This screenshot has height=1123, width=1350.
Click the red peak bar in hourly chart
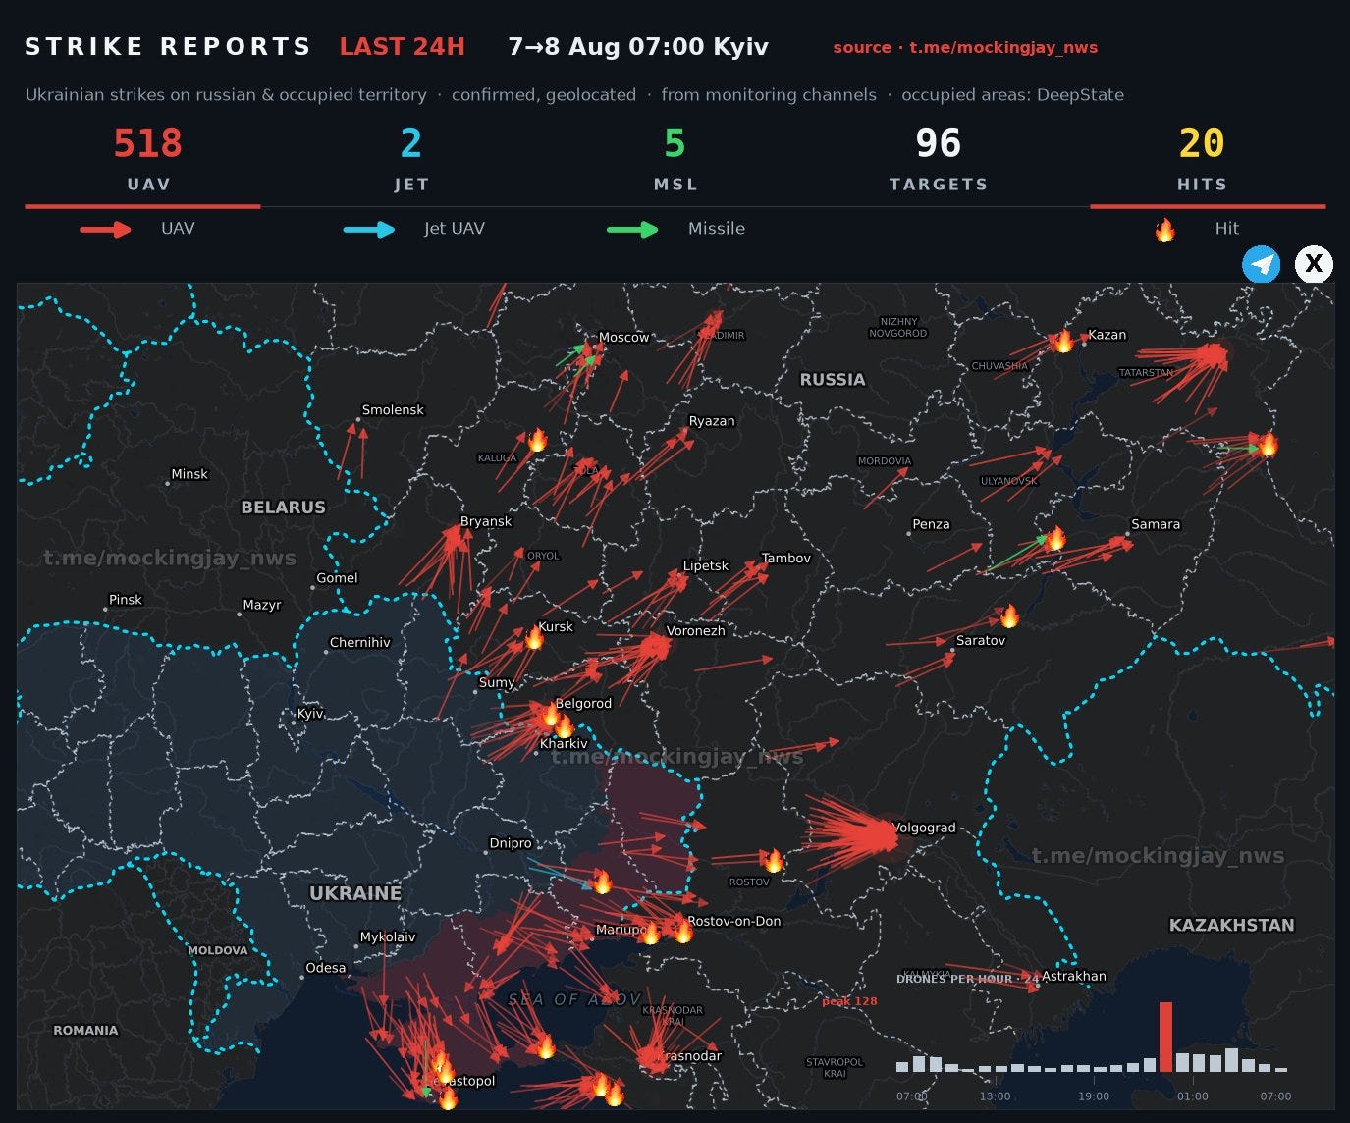pyautogui.click(x=1165, y=1037)
